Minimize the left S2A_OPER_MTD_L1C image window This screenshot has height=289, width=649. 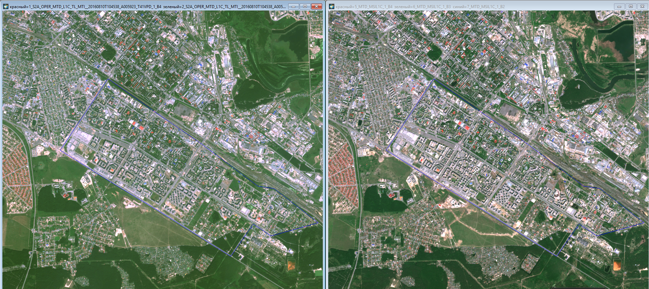coord(293,6)
